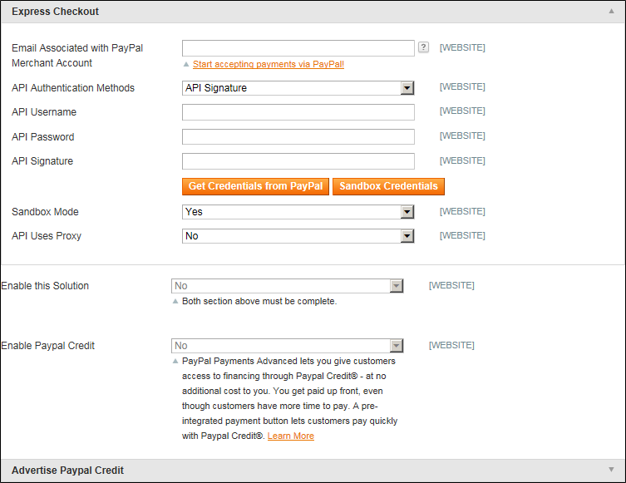This screenshot has height=483, width=626.
Task: Focus the API Username input field
Action: click(298, 112)
